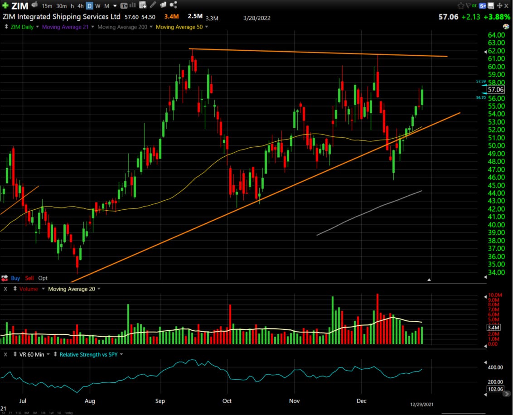The width and height of the screenshot is (513, 415).
Task: Select the Today range at bottom
Action: coord(69,413)
